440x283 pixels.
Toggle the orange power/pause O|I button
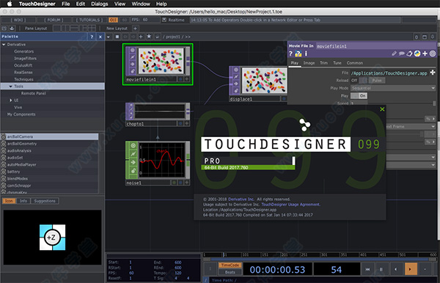point(114,20)
